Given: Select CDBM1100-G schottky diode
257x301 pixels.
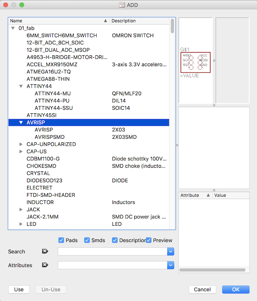Looking at the screenshot, I should point(89,159).
